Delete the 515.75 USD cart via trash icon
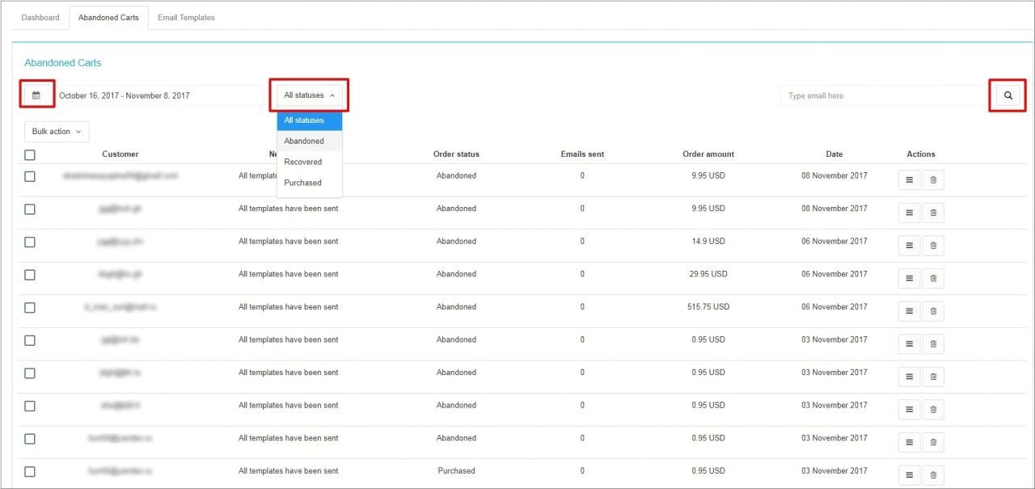1035x489 pixels. 933,311
